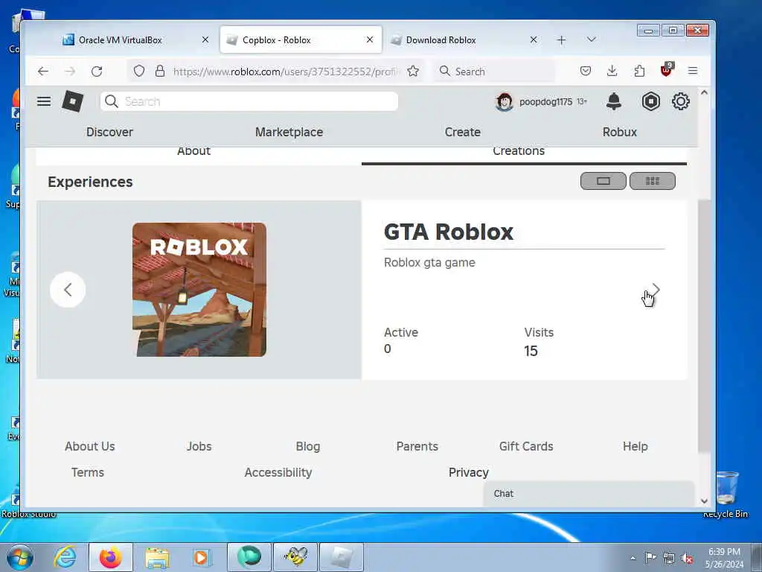Bookmark this page with the star
This screenshot has height=572, width=762.
[x=413, y=71]
